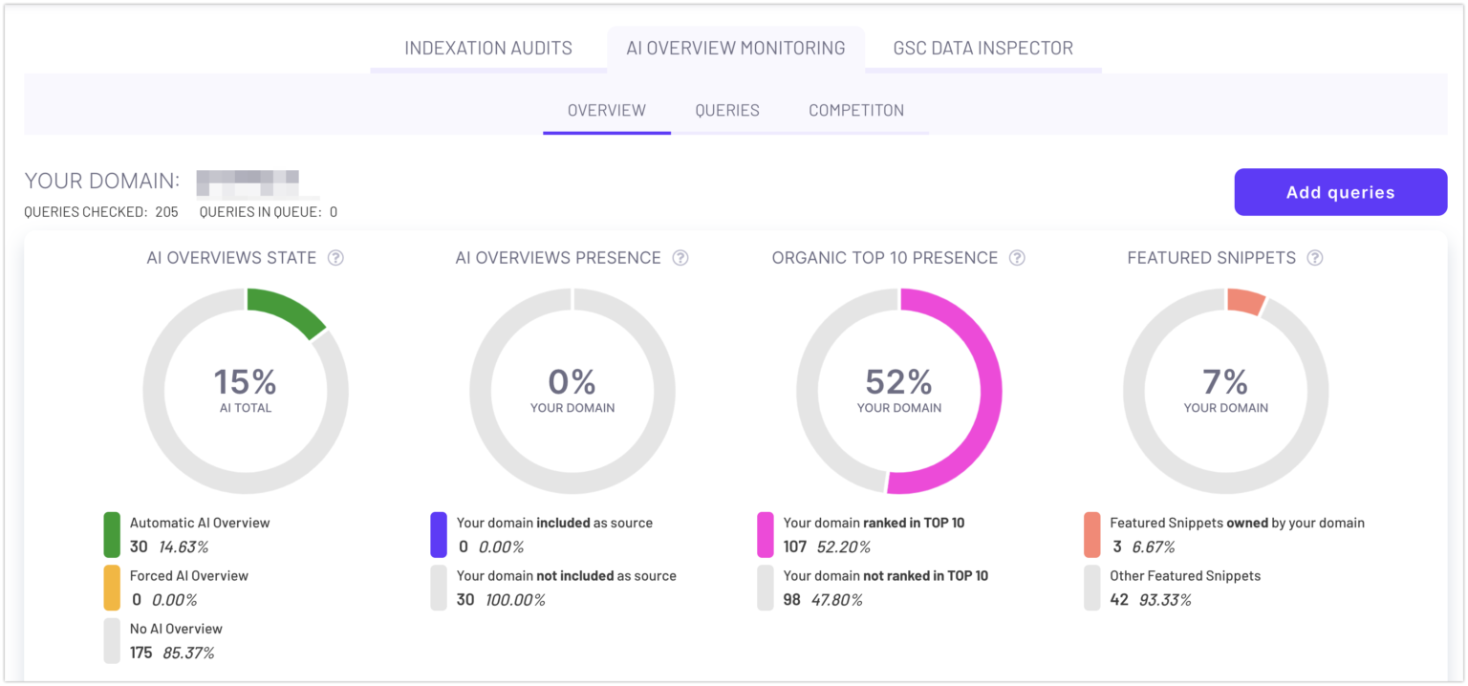Open the AI Overviews Presence help tooltip
This screenshot has height=686, width=1468.
[x=680, y=258]
